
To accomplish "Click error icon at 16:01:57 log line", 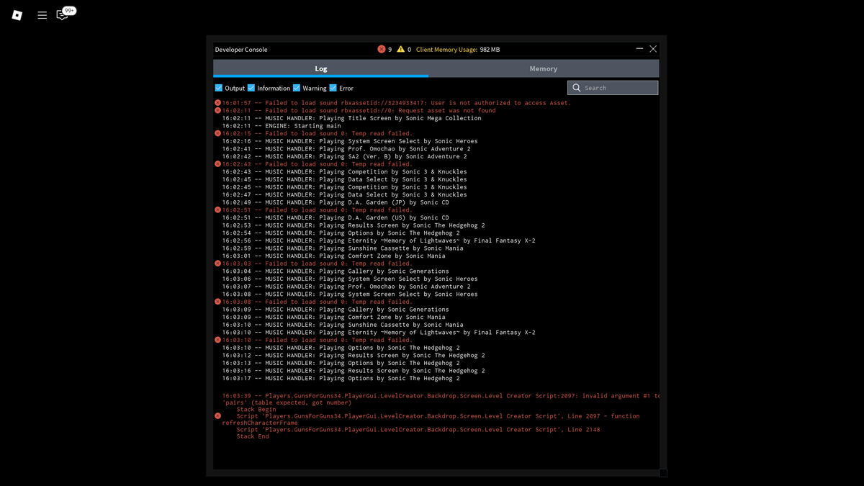I will [217, 103].
